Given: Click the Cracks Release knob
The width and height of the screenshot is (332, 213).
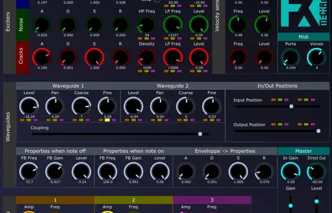Looking at the screenshot, I should [x=120, y=58].
